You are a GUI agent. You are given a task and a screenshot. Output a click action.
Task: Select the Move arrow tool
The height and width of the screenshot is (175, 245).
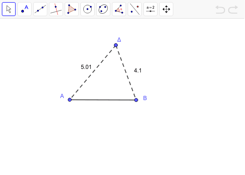point(9,9)
